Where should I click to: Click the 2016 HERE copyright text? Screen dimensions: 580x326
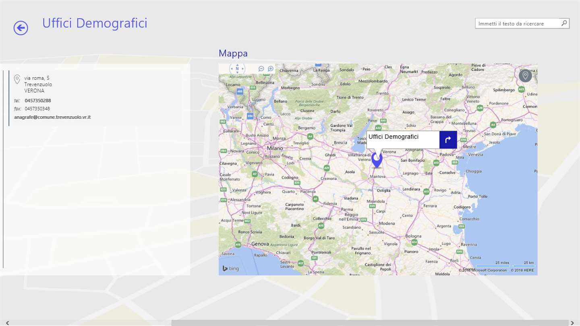(522, 270)
